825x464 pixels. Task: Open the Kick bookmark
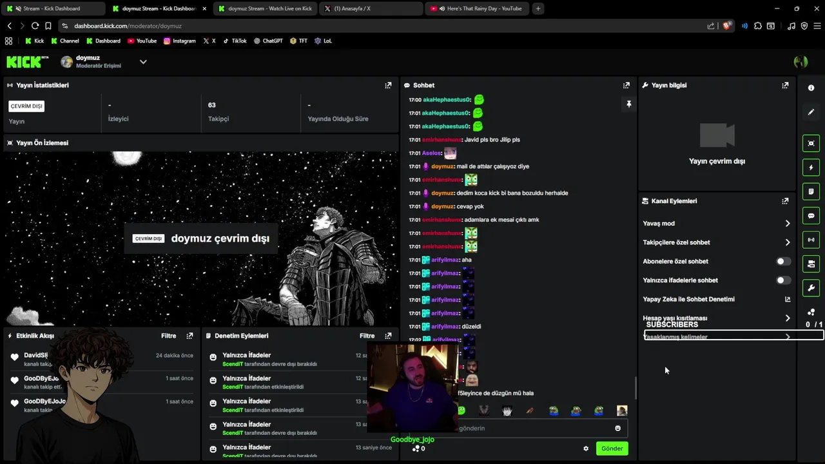point(35,41)
